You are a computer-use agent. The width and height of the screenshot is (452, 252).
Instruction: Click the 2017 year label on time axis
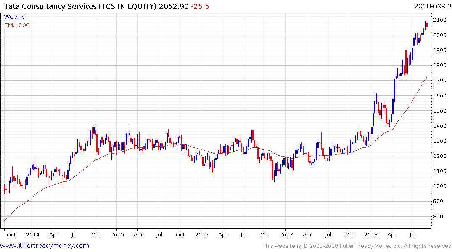[286, 234]
